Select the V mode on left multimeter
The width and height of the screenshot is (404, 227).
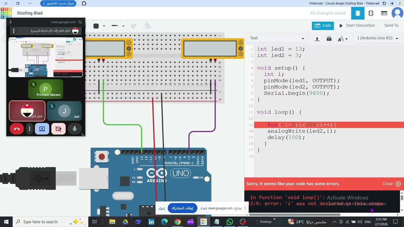pos(129,49)
